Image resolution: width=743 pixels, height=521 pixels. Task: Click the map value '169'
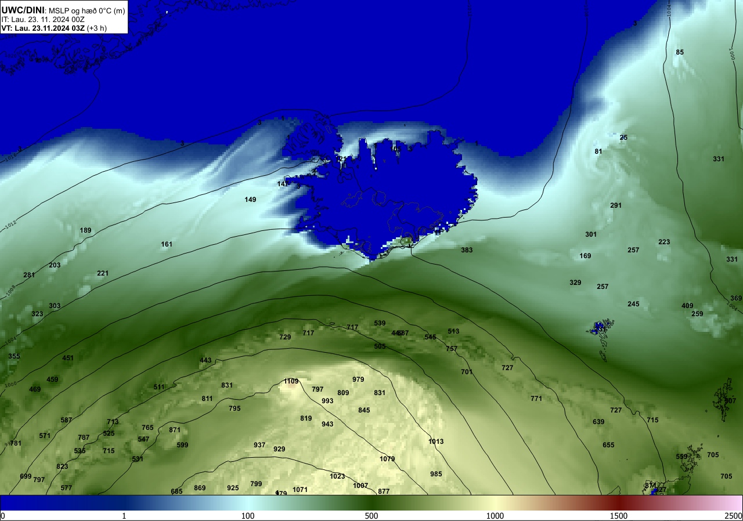click(x=585, y=256)
